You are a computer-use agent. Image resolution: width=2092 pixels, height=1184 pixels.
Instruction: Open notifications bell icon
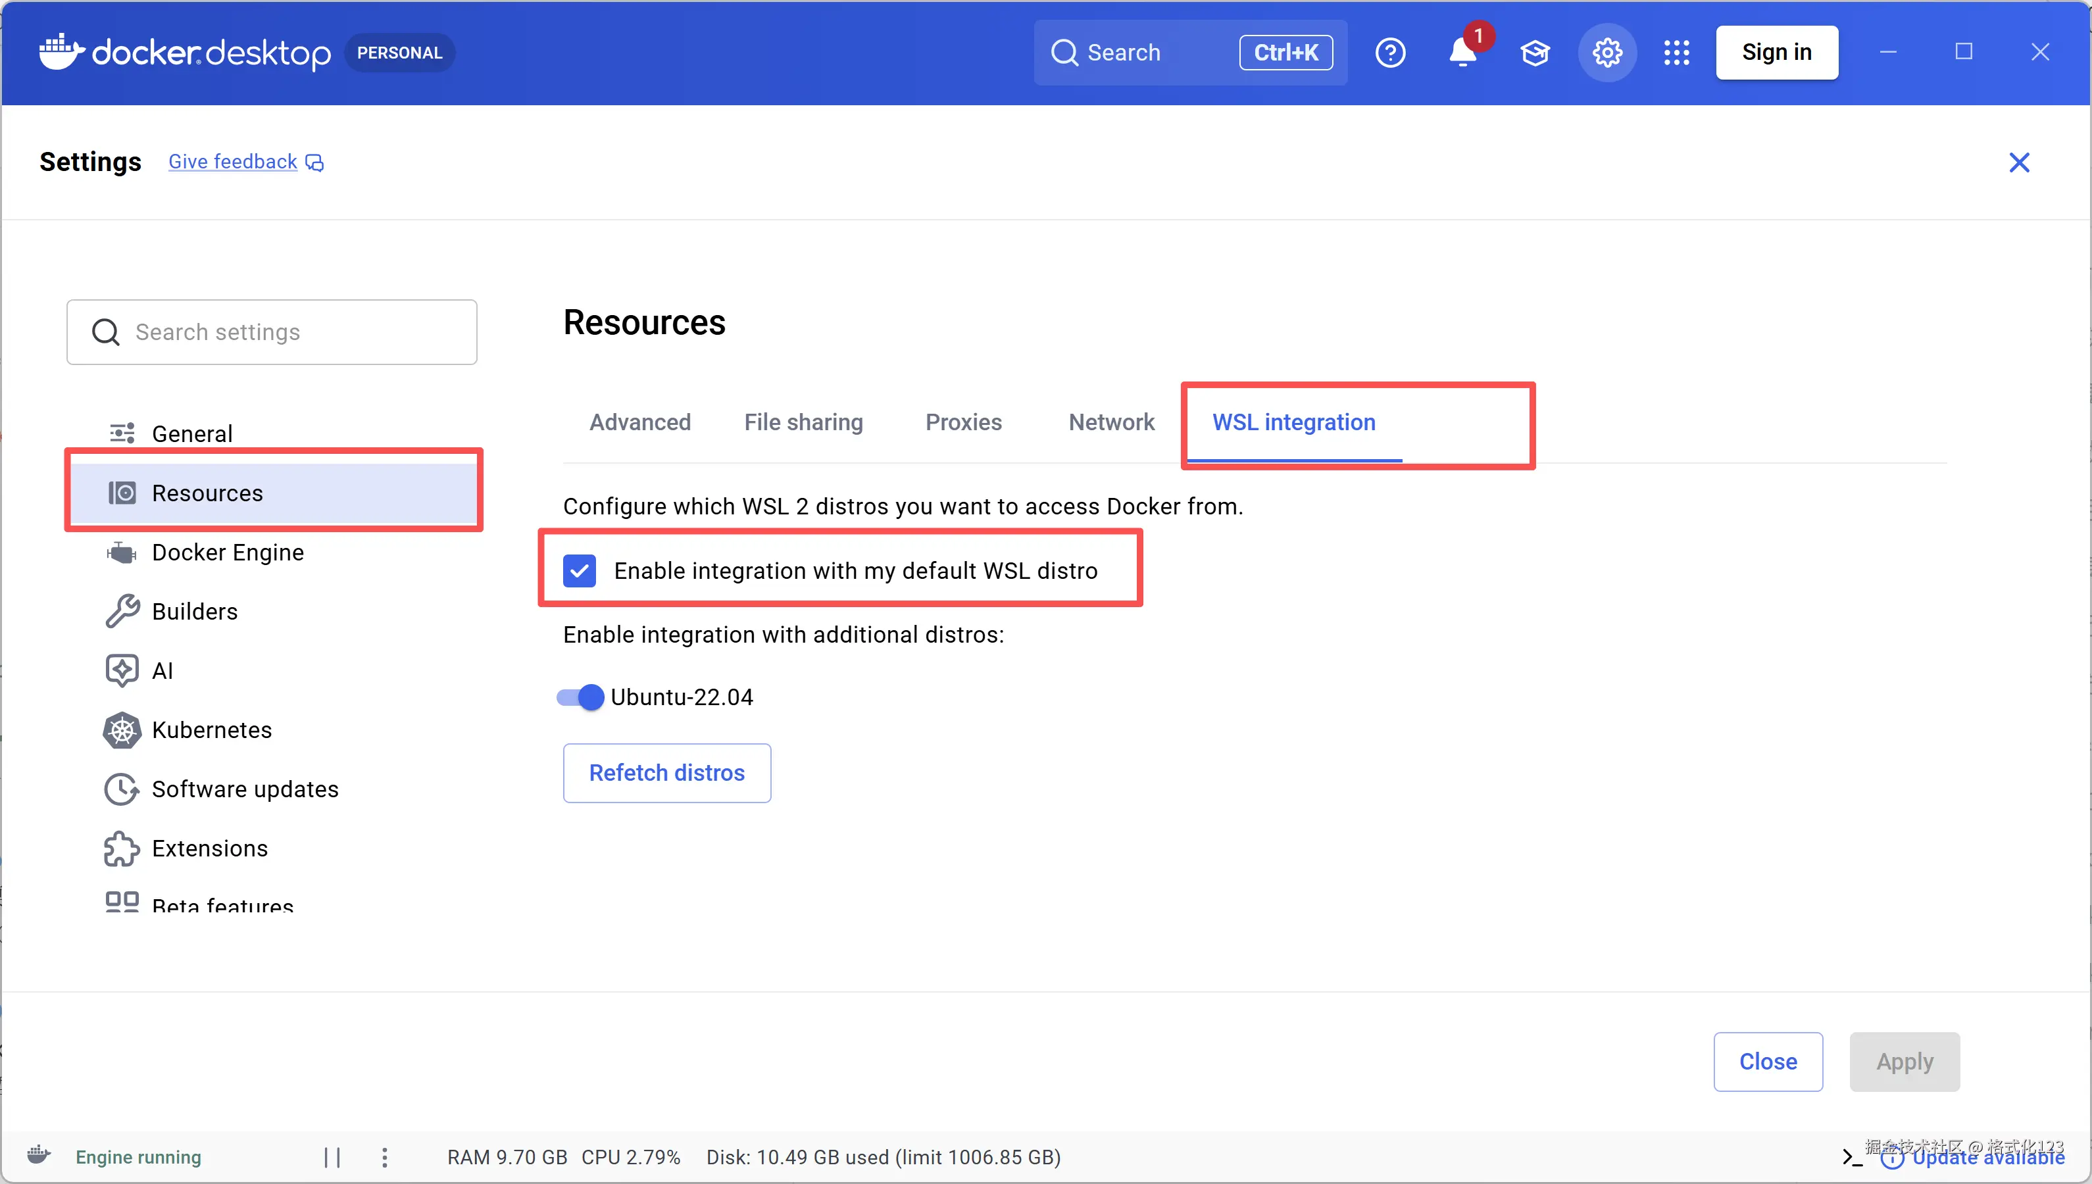point(1462,53)
